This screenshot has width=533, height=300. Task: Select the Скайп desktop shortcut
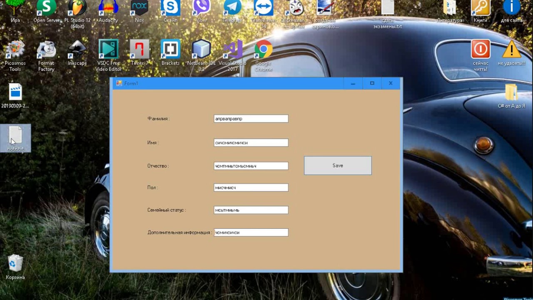click(171, 12)
